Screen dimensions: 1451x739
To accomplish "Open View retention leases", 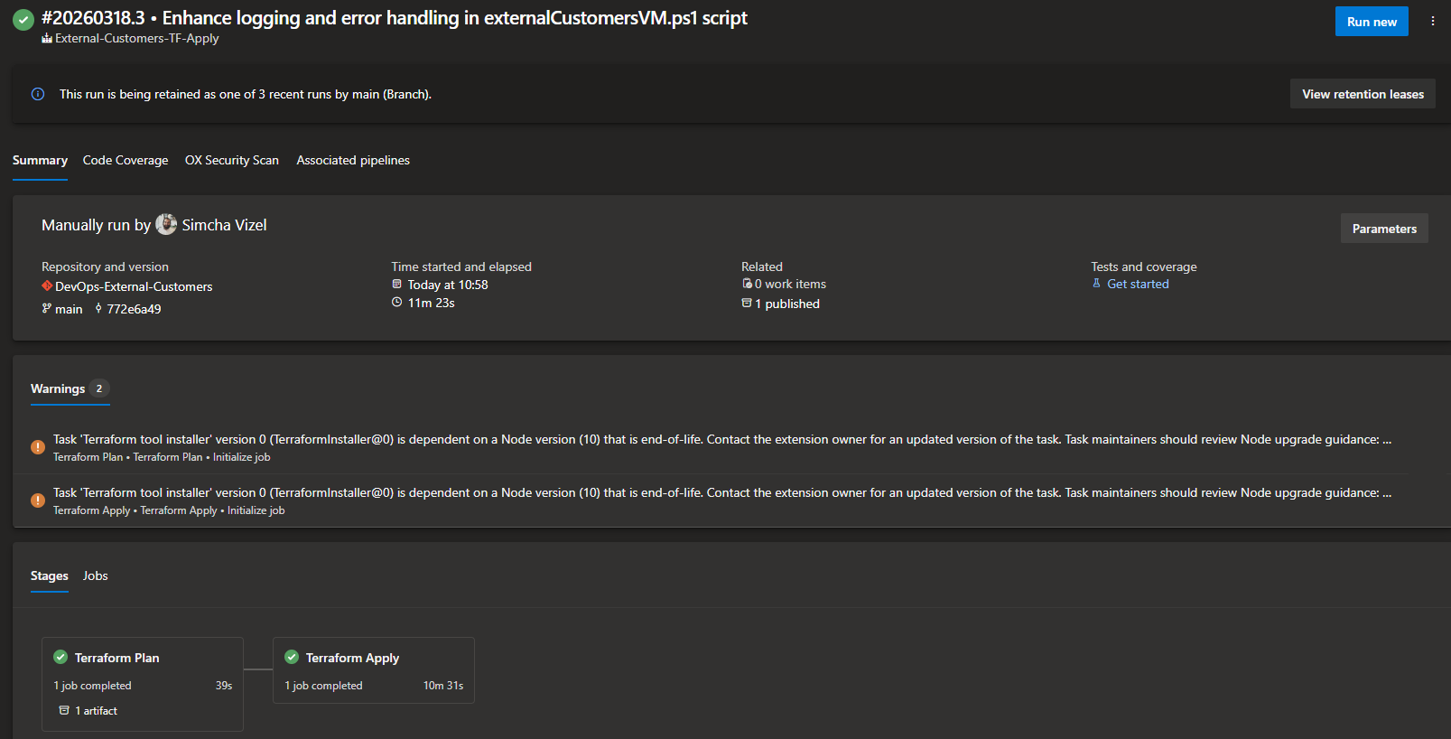I will (1362, 94).
